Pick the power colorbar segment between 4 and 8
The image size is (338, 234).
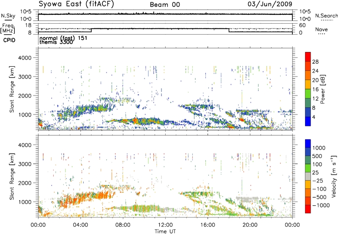pyautogui.click(x=308, y=112)
